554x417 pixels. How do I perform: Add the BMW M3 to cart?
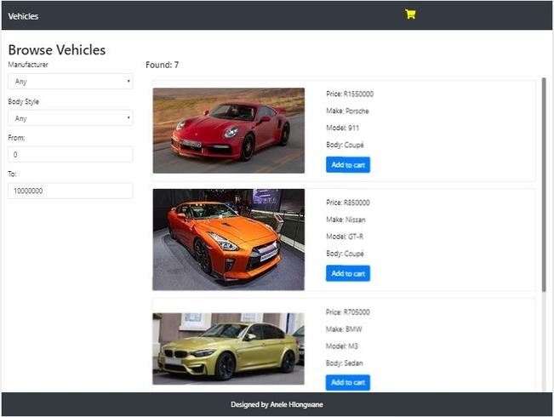click(x=348, y=382)
